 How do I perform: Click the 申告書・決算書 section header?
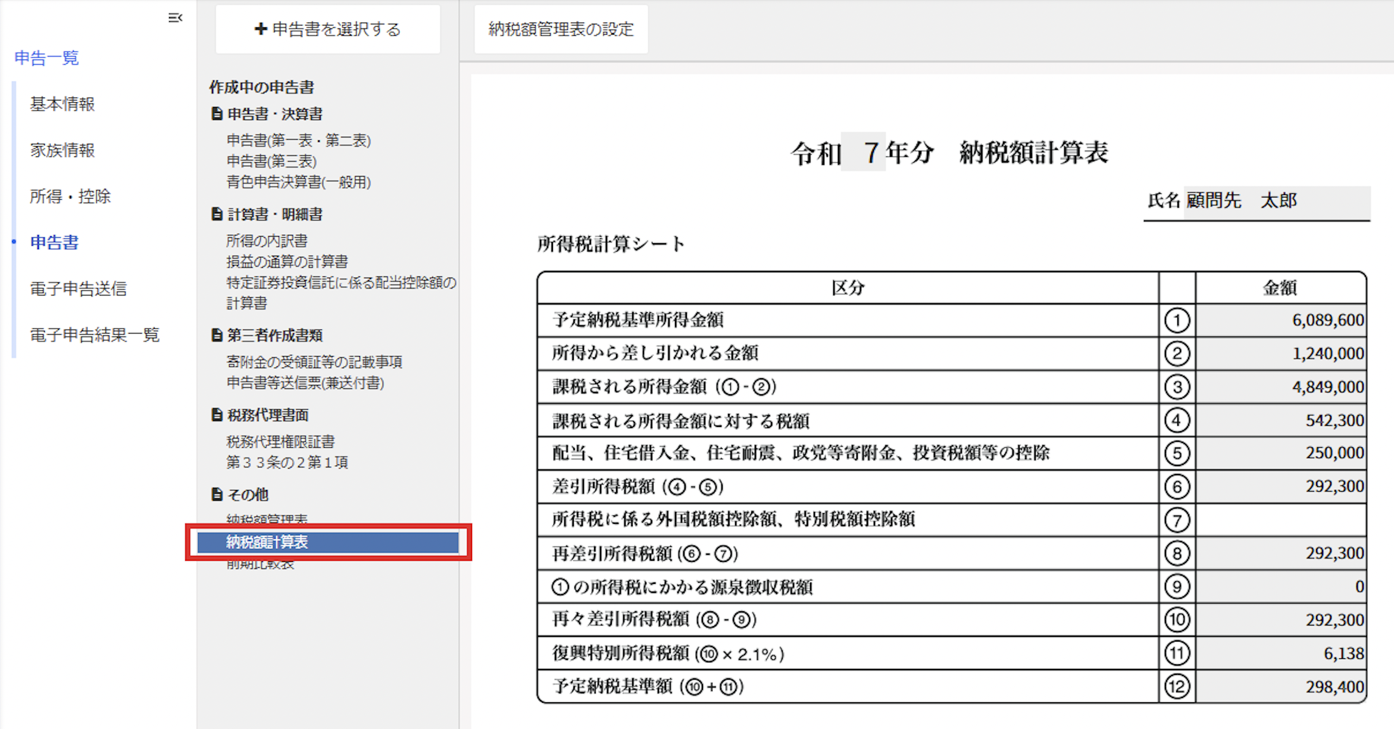point(275,114)
